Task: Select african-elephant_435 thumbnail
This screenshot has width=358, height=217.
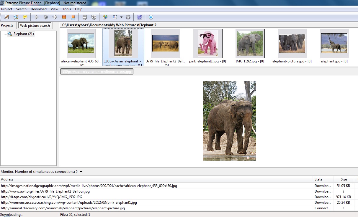Action: [81, 43]
